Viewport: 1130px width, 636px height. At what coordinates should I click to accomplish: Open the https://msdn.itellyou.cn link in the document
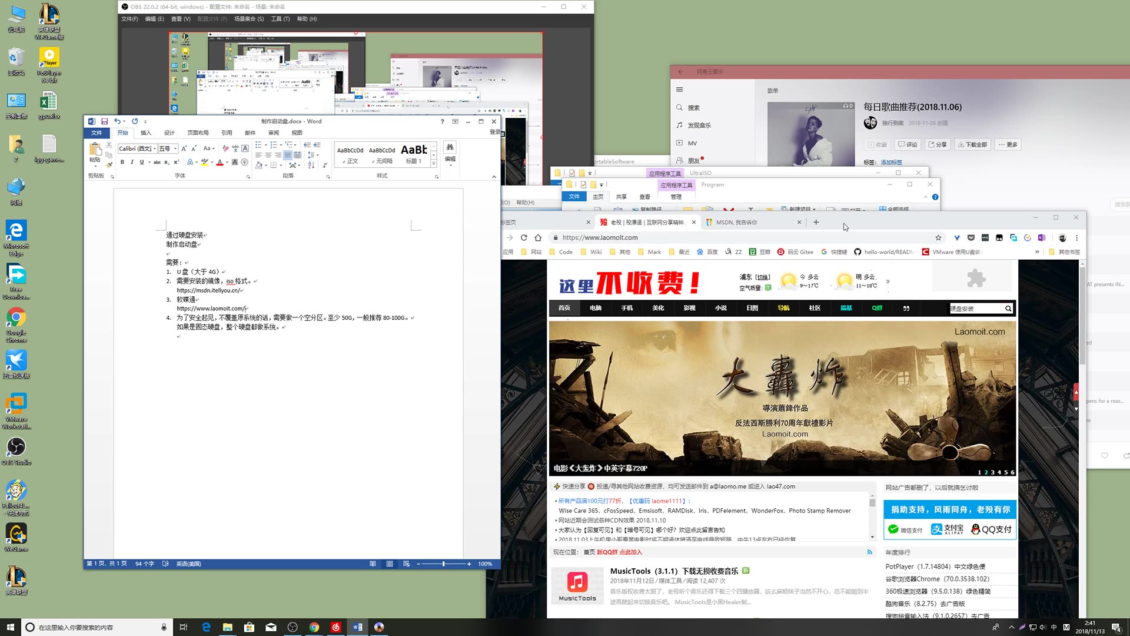209,290
